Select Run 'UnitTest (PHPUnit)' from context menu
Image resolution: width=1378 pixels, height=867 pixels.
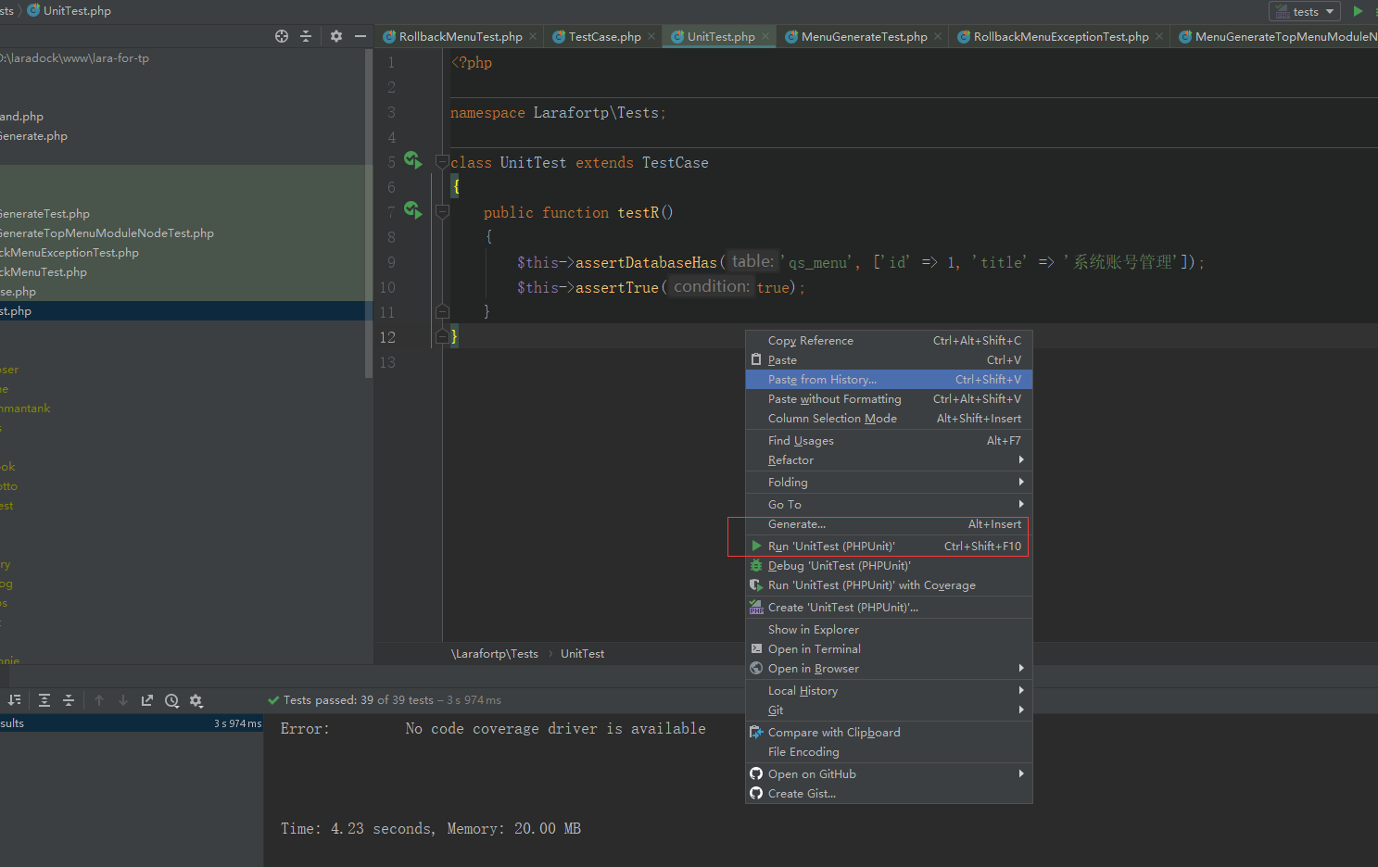[831, 547]
